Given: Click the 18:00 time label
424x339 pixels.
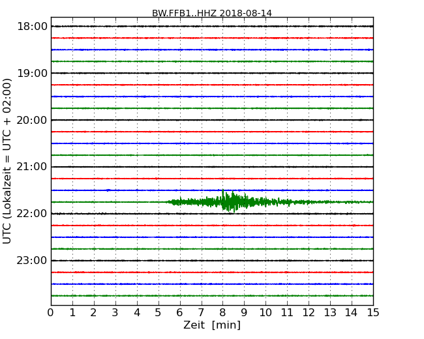Looking at the screenshot, I should [x=32, y=27].
